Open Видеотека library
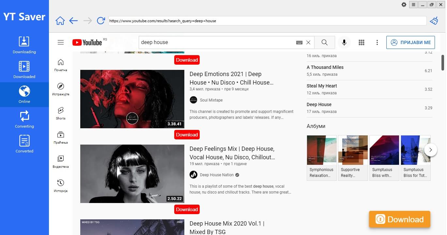 point(61,162)
